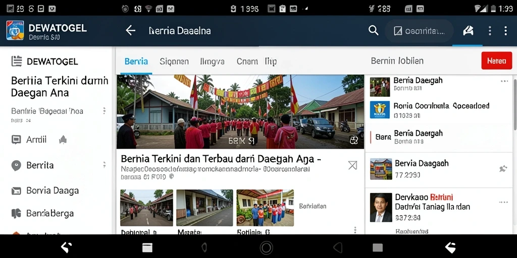Go back with the left arrow
This screenshot has height=258, width=517.
pyautogui.click(x=131, y=31)
